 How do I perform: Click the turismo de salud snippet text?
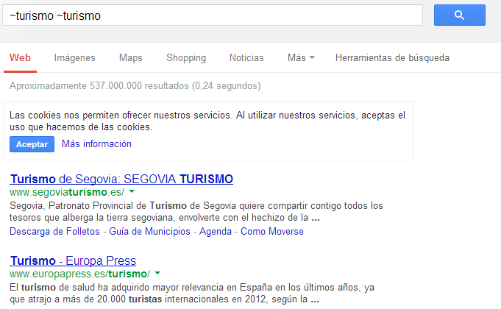[x=192, y=294]
